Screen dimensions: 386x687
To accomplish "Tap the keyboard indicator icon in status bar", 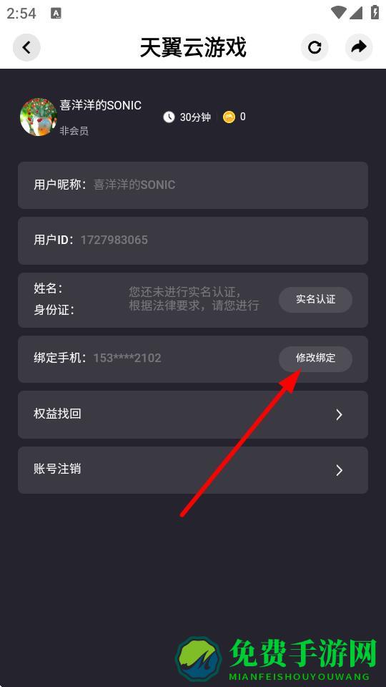I will coord(56,14).
